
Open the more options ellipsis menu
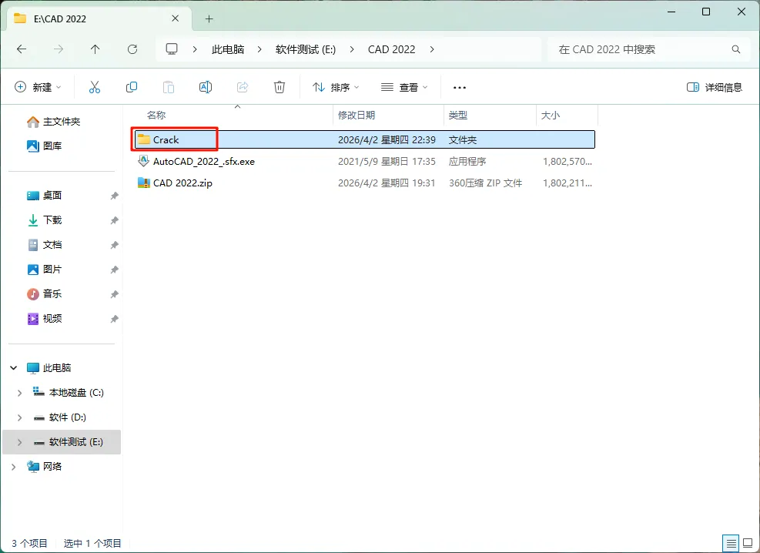460,88
